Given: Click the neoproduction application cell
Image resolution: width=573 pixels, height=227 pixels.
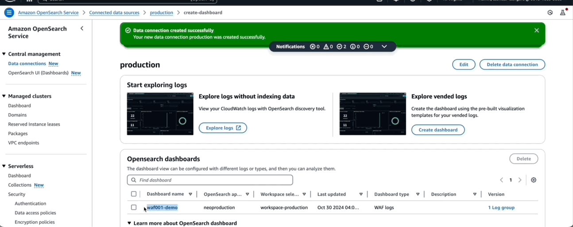Looking at the screenshot, I should click(219, 208).
